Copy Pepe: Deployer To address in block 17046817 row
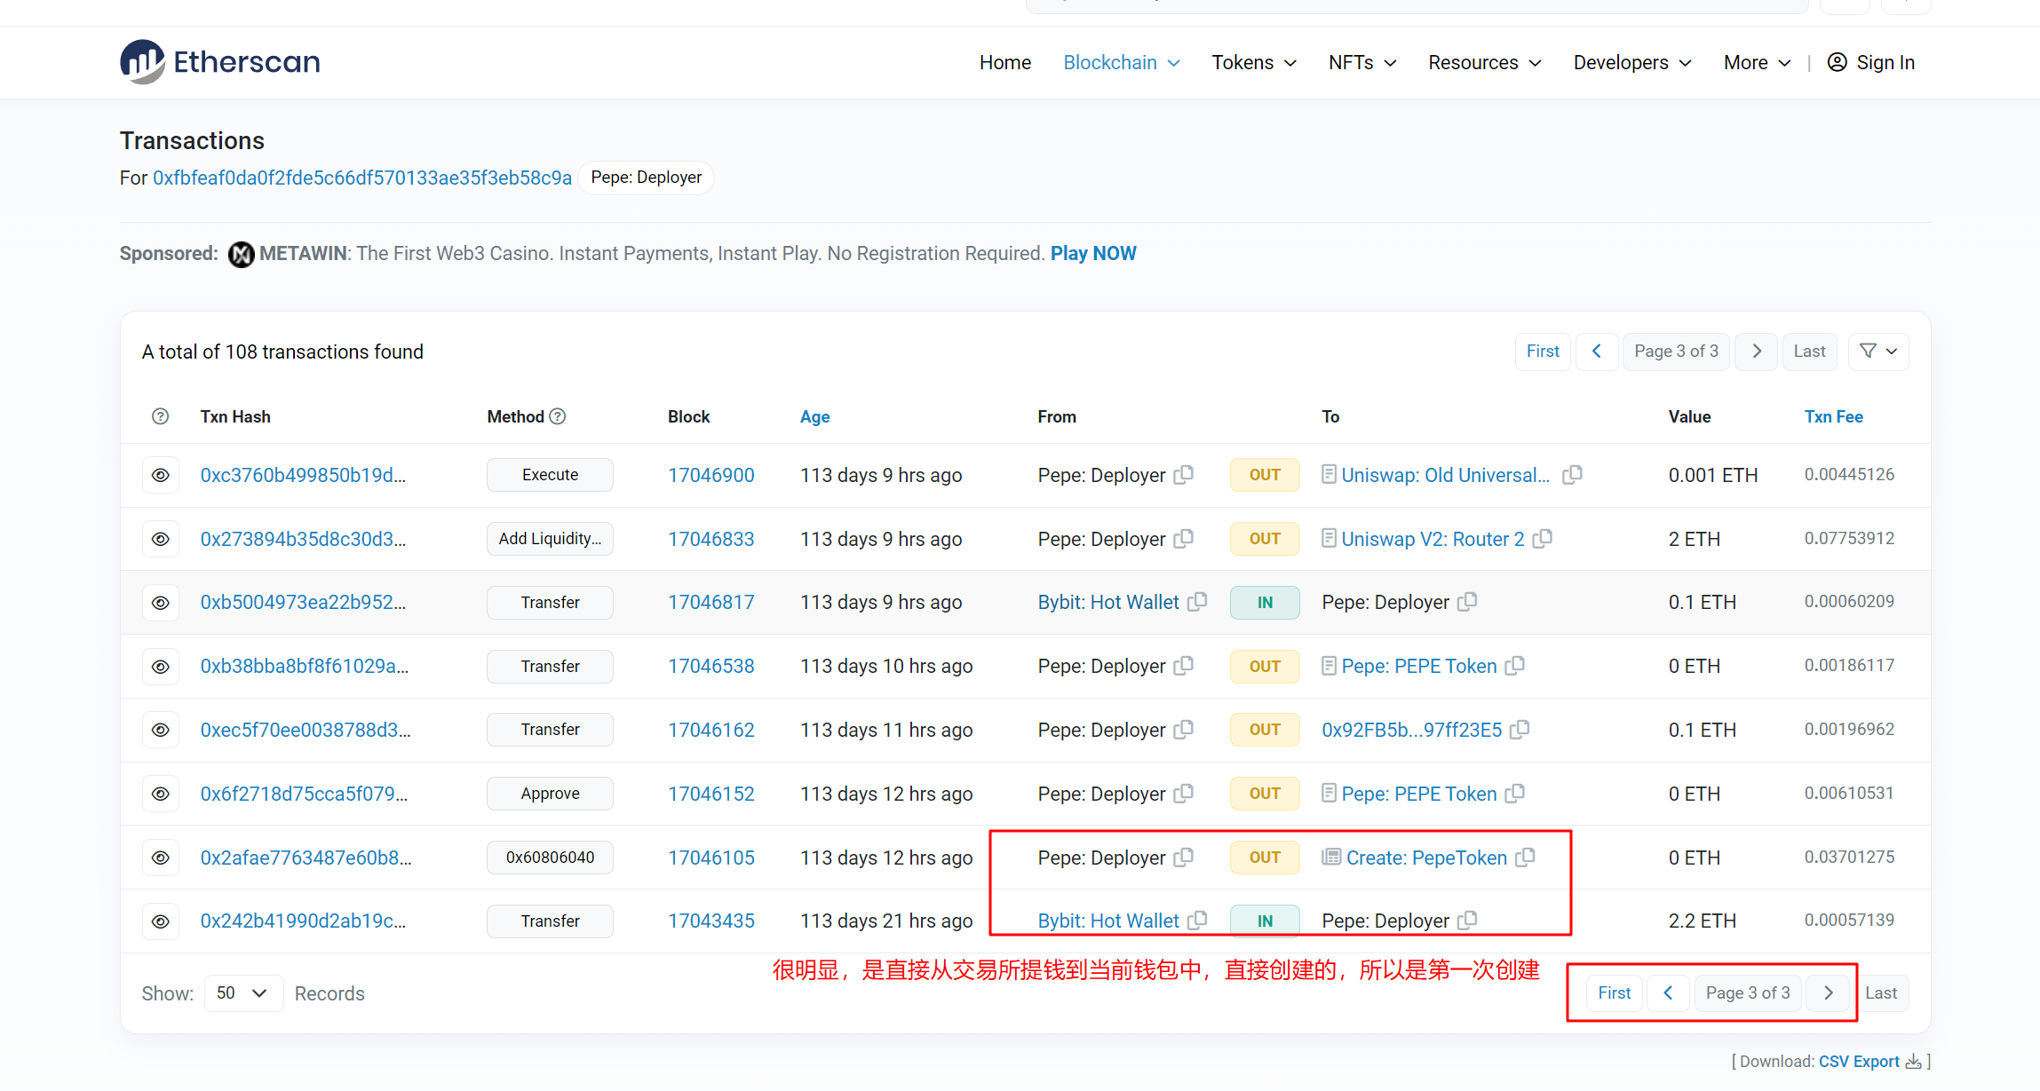This screenshot has height=1091, width=2040. coord(1467,602)
